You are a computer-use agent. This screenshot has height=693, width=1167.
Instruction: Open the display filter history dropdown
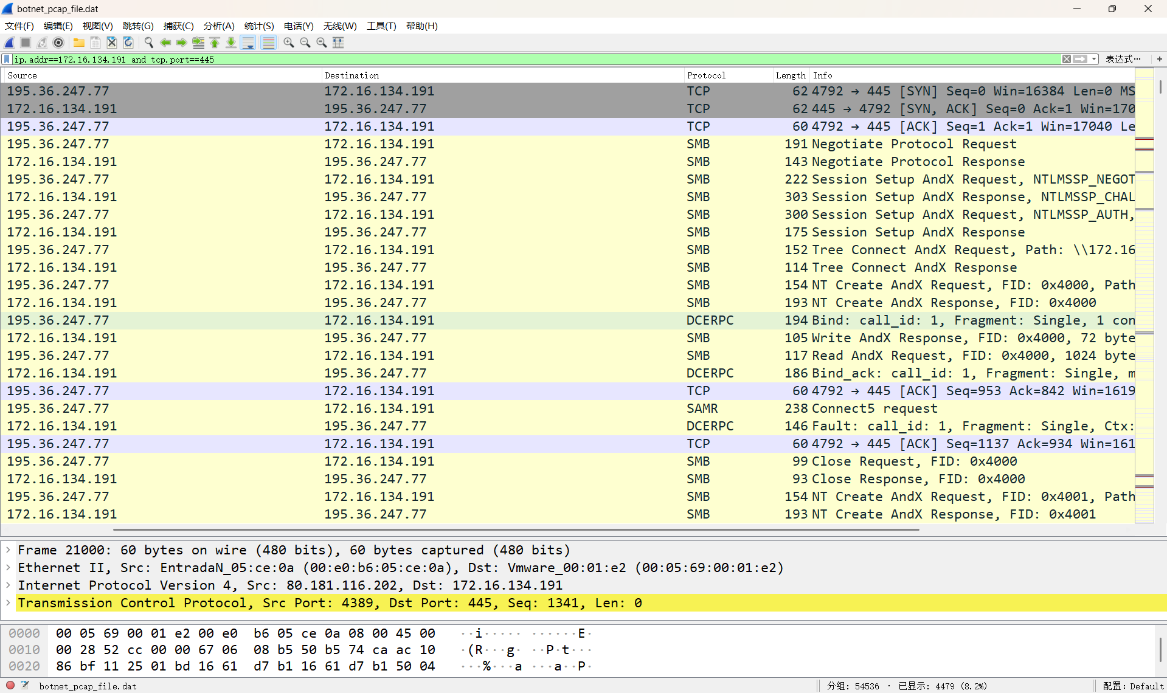(x=1094, y=59)
